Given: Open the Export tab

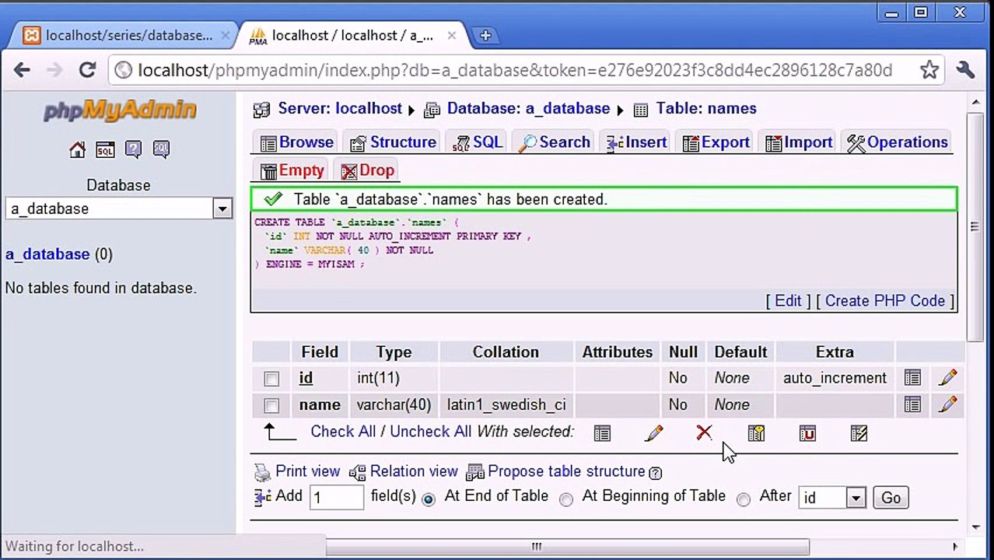Looking at the screenshot, I should pos(716,142).
